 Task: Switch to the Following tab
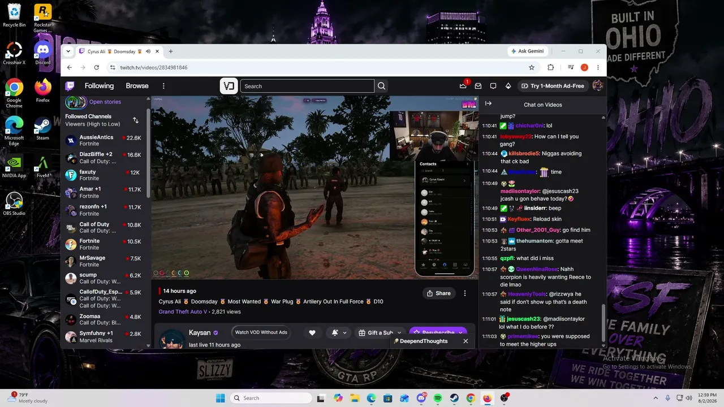99,86
